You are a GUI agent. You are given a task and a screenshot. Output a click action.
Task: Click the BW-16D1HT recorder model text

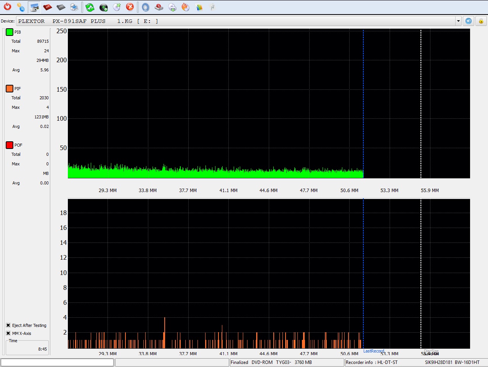click(x=467, y=362)
